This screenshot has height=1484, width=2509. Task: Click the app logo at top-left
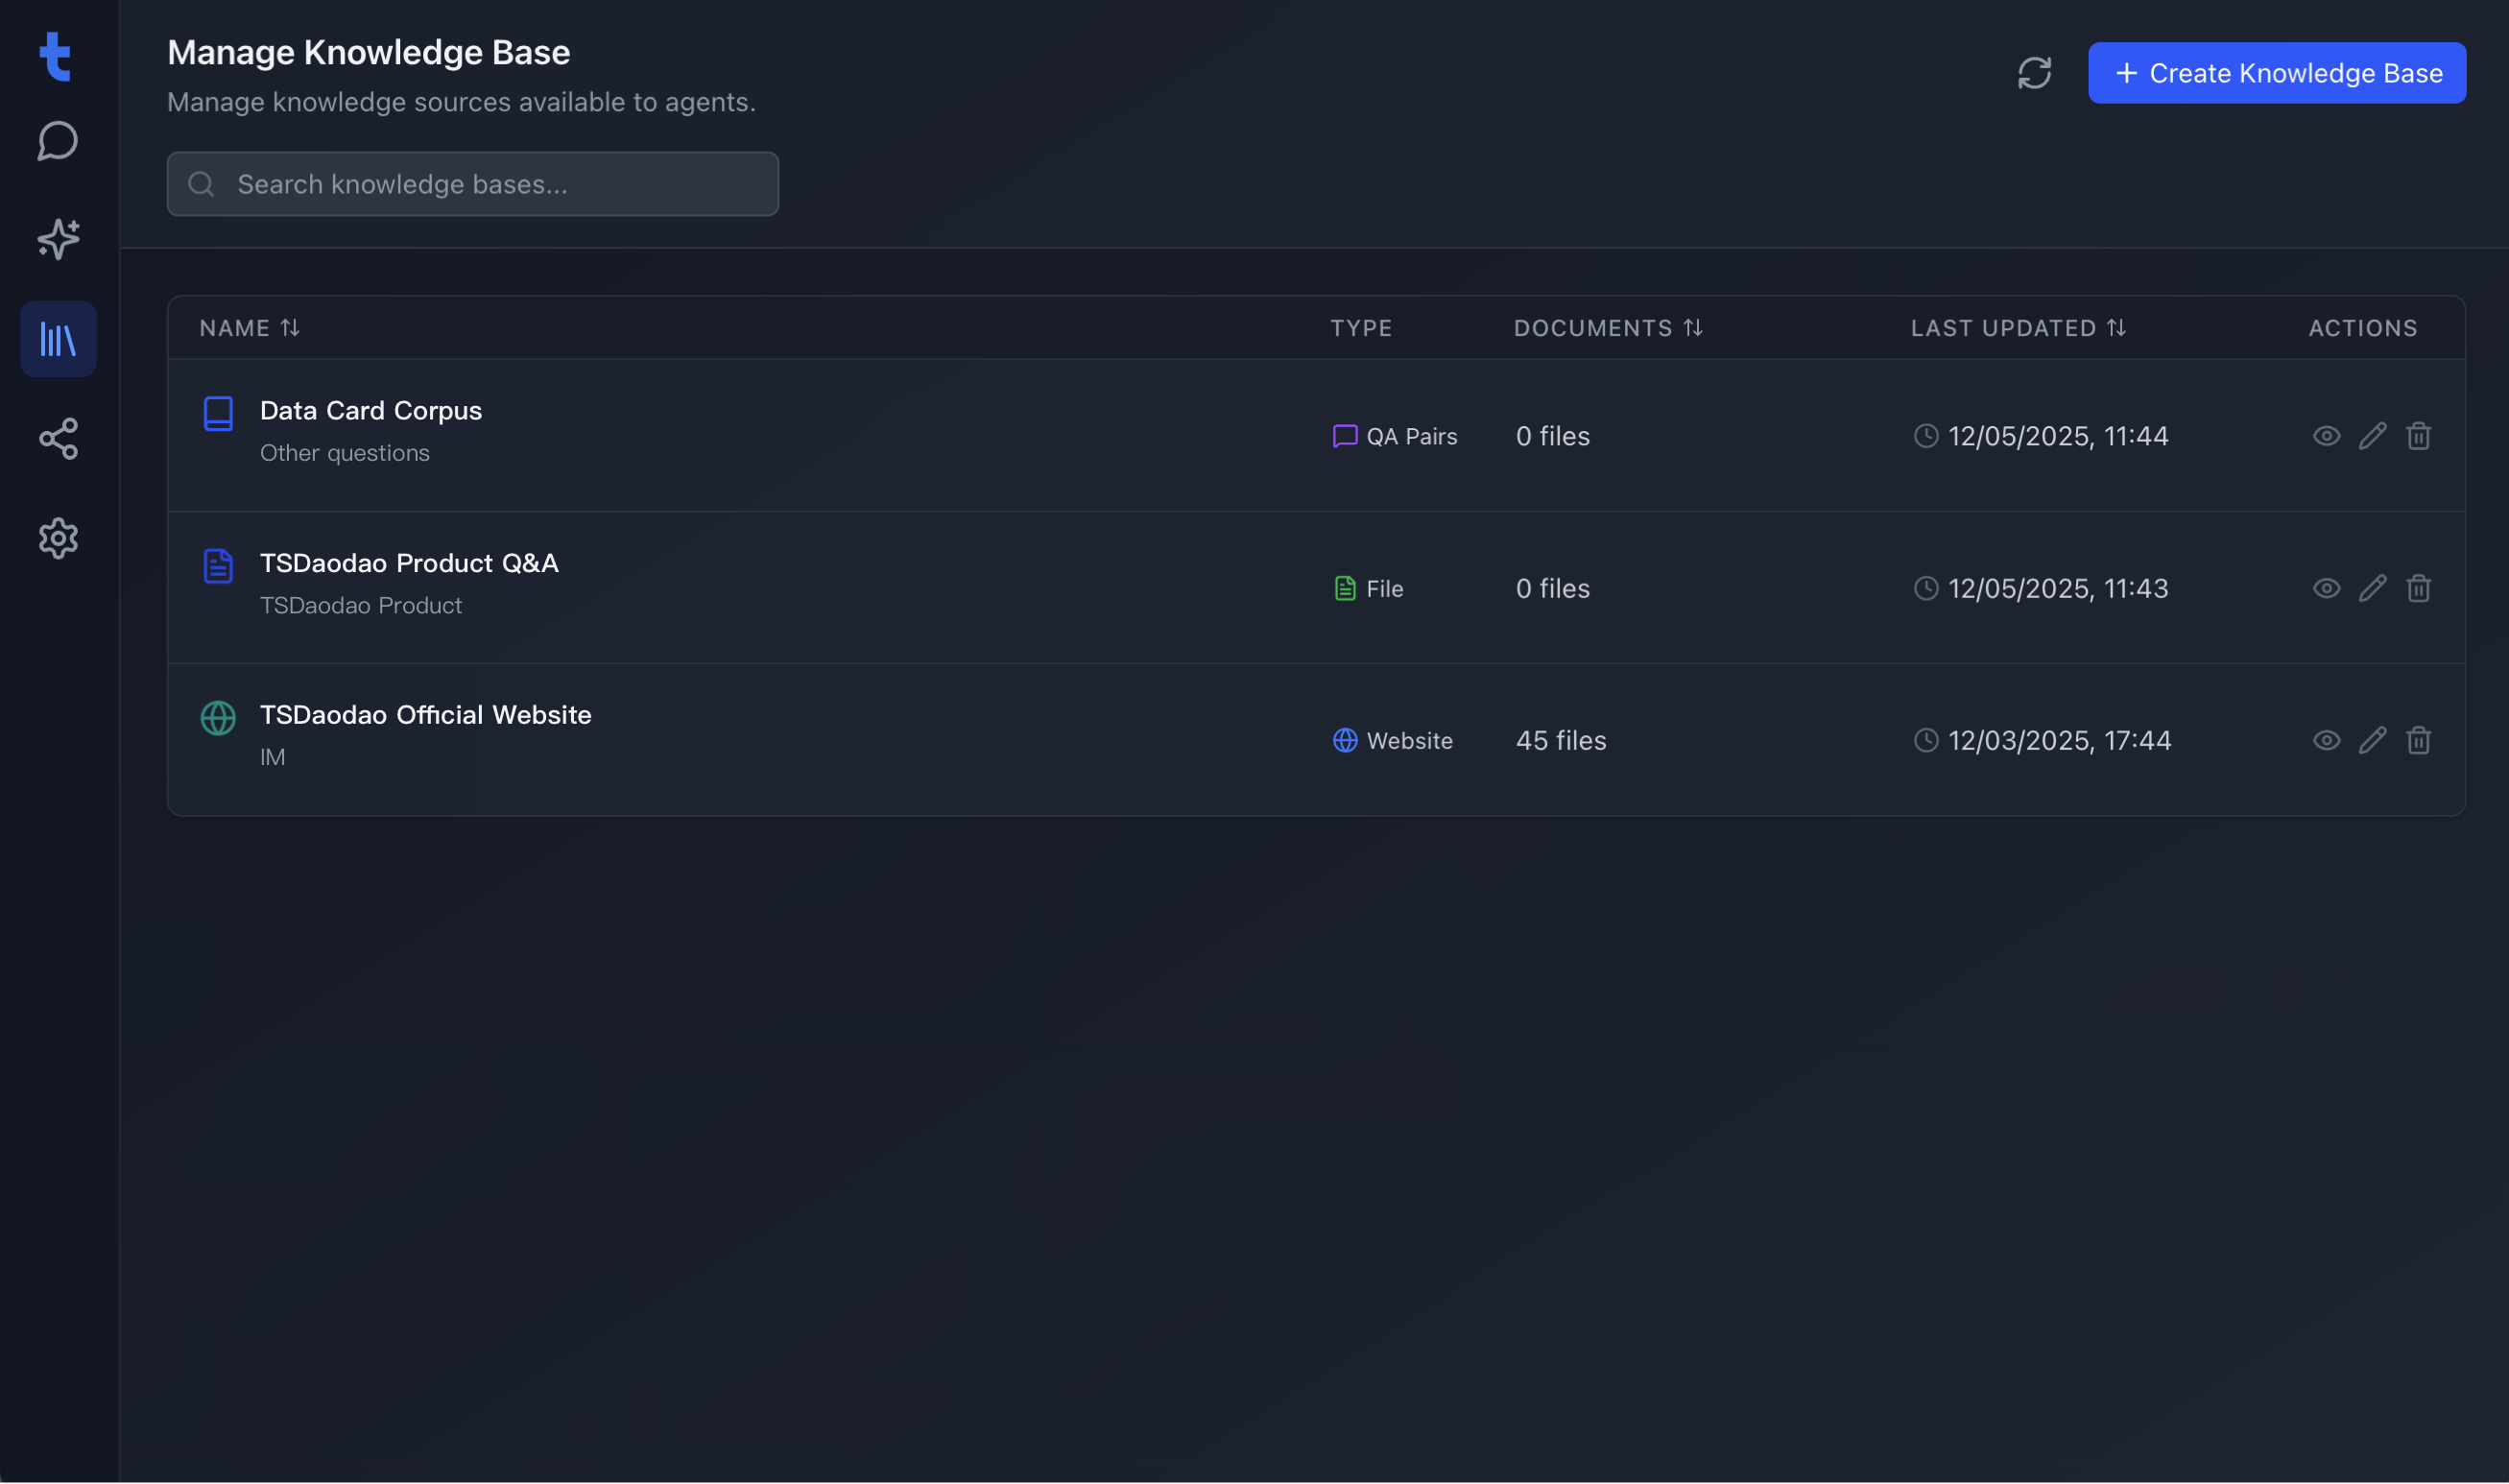(56, 56)
